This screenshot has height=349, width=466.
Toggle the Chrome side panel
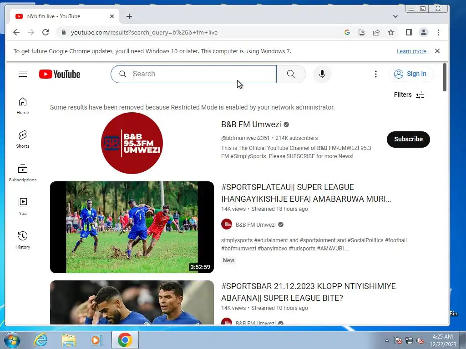click(409, 32)
